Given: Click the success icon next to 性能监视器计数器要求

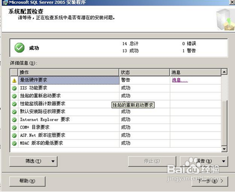Looking at the screenshot, I should click(x=14, y=104).
